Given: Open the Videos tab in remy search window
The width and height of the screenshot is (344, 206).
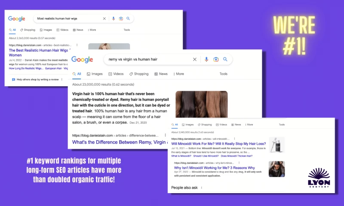Looking at the screenshot, I should tap(116, 74).
